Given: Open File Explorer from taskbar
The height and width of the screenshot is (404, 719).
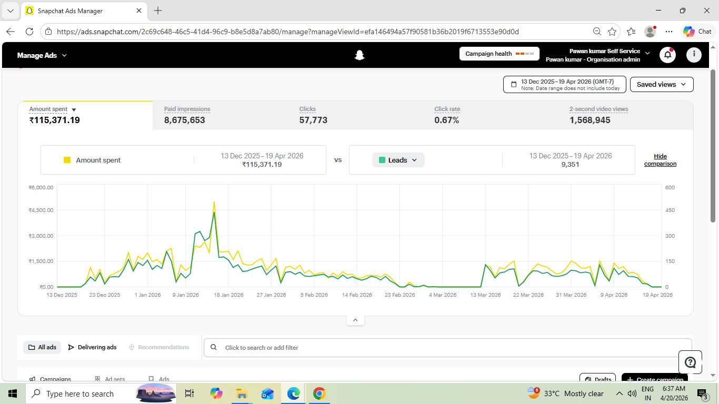Looking at the screenshot, I should (x=242, y=393).
